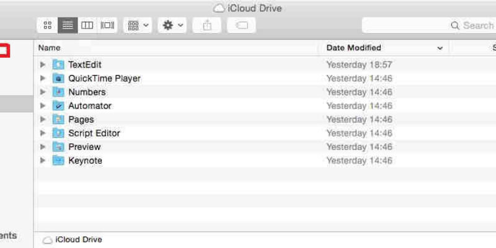496x248 pixels.
Task: Click the Script Editor folder name
Action: [x=94, y=133]
